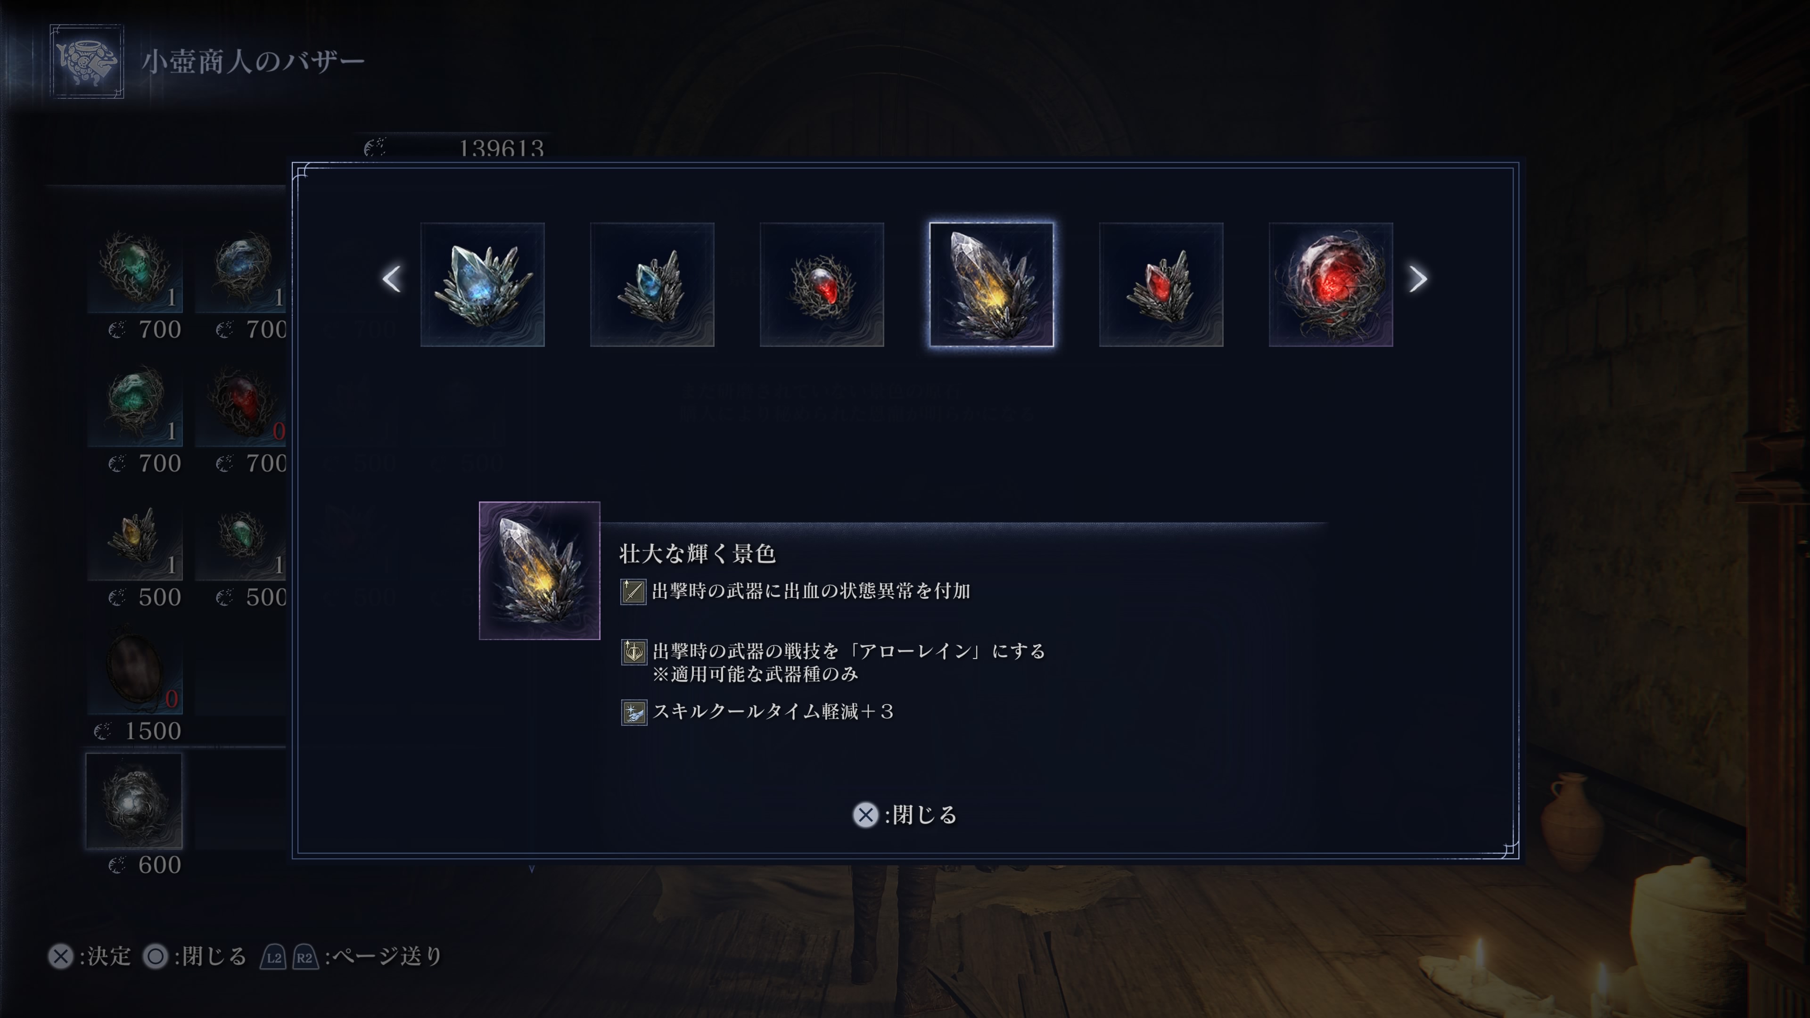Click the アローレイン weapon skill effect icon
Screen dimensions: 1810x1018
(x=634, y=652)
